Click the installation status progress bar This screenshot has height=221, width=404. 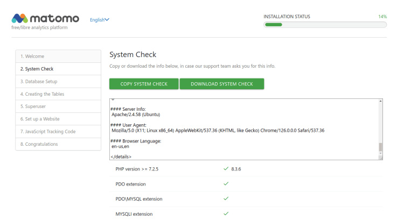point(325,24)
